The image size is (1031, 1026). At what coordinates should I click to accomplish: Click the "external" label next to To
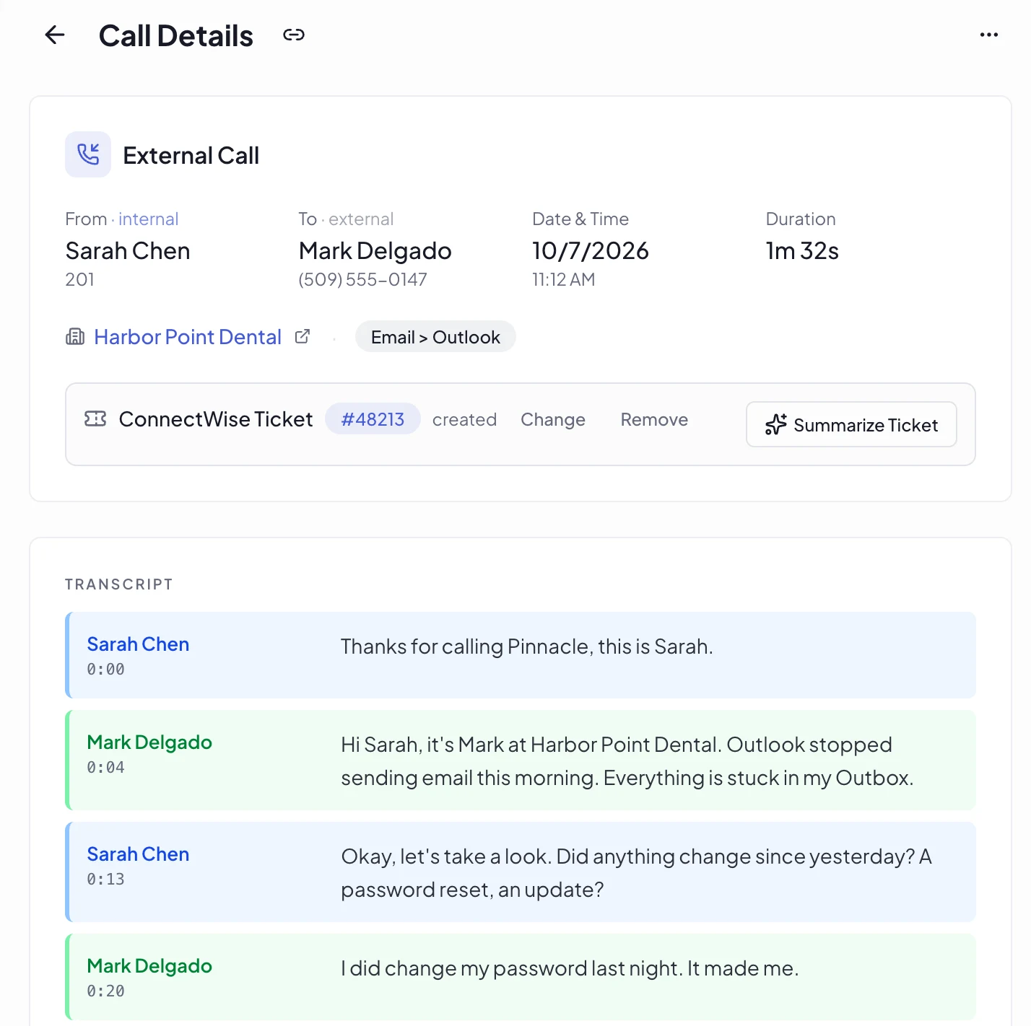(361, 219)
